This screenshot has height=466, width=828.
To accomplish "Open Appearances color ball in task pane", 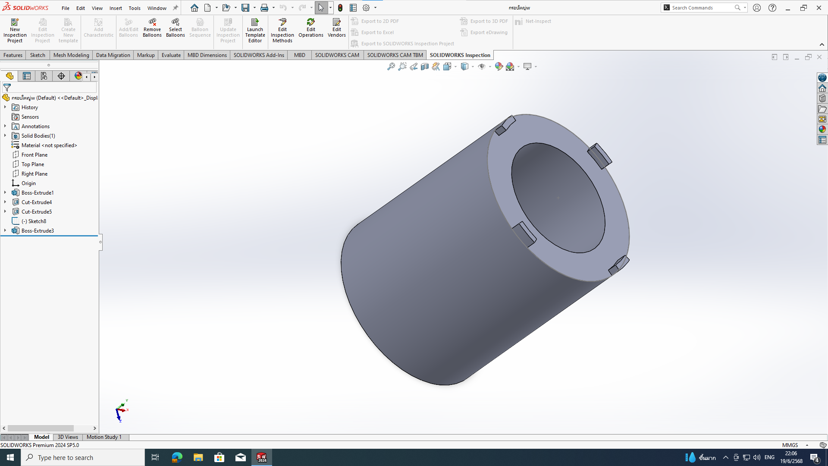I will point(822,129).
